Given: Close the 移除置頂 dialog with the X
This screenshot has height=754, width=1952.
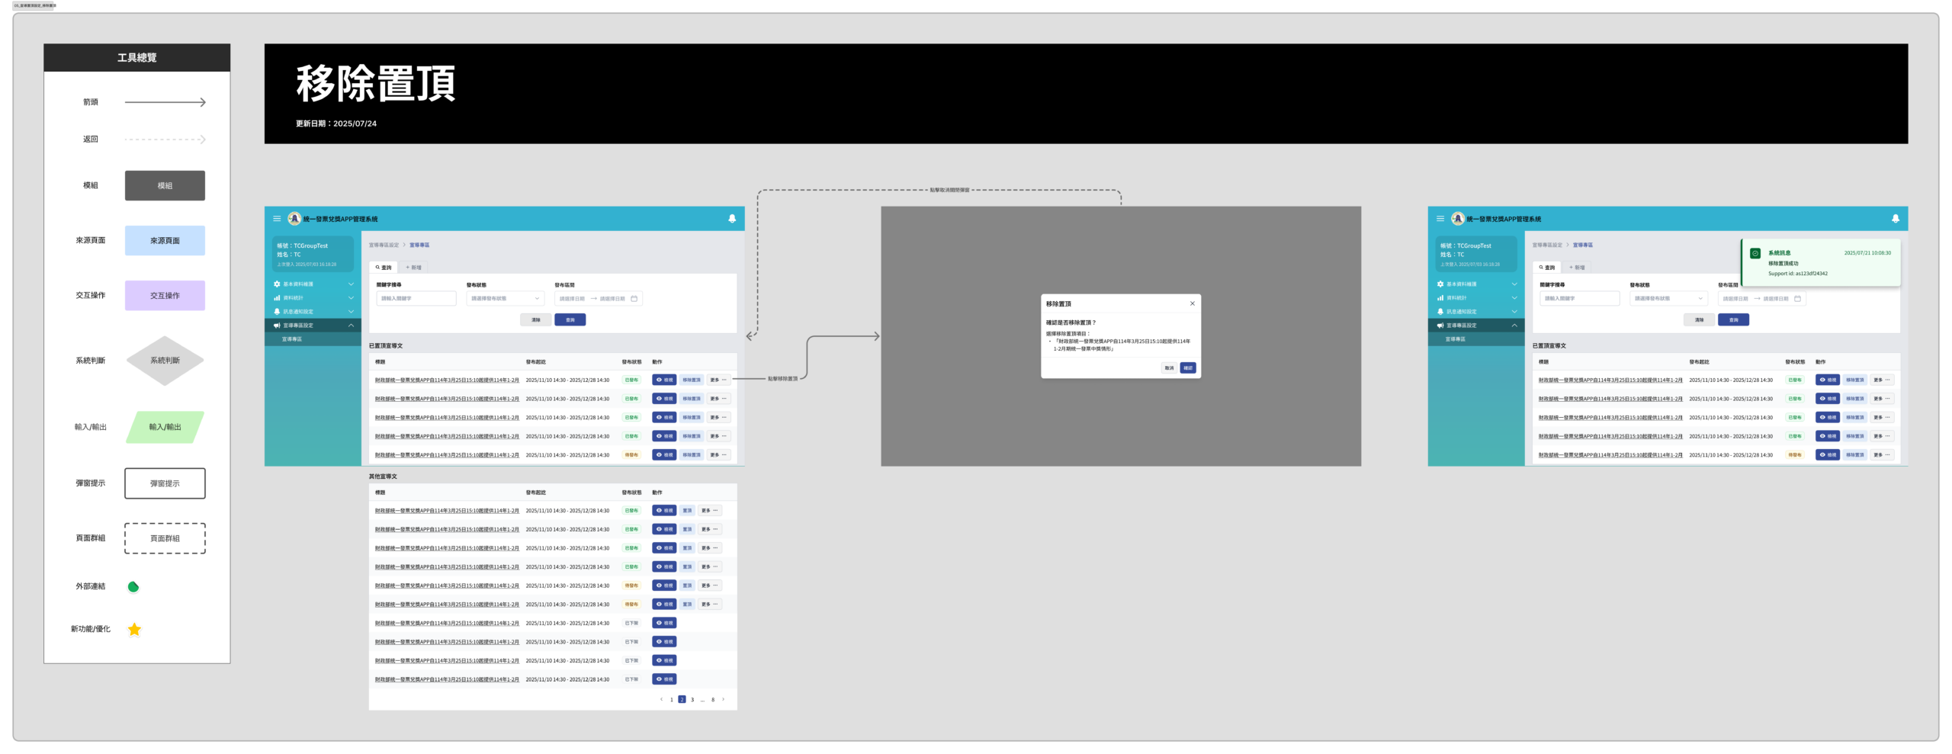Looking at the screenshot, I should point(1193,303).
